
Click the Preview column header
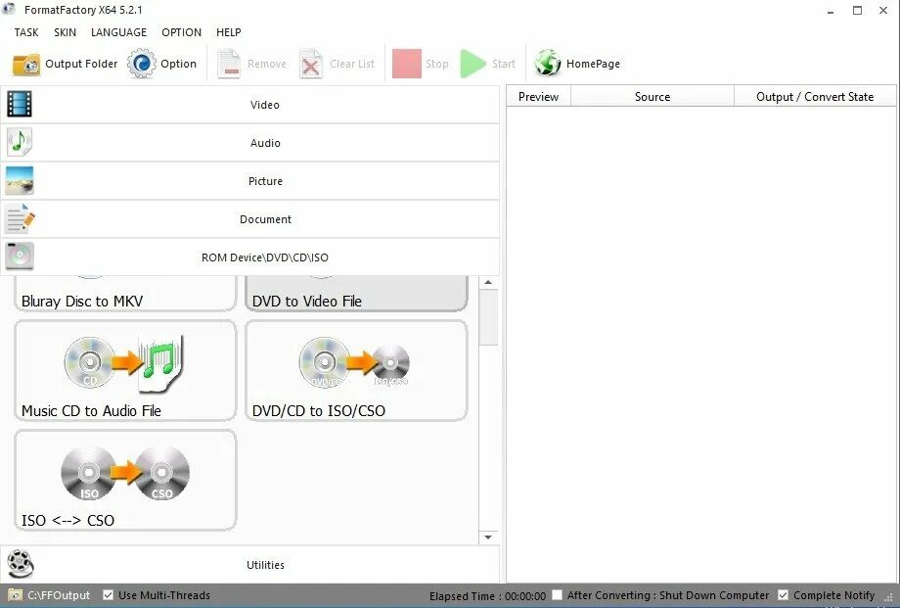click(x=538, y=97)
